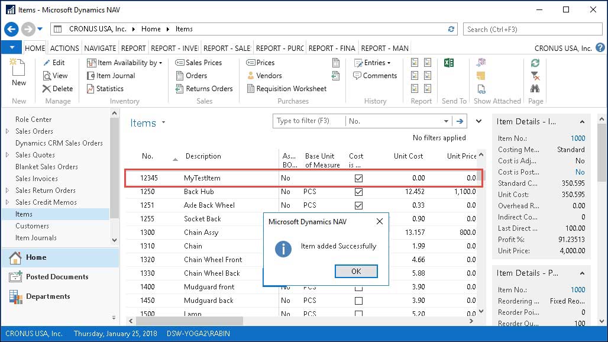
Task: Switch to the ACTIONS ribbon tab
Action: pos(64,49)
